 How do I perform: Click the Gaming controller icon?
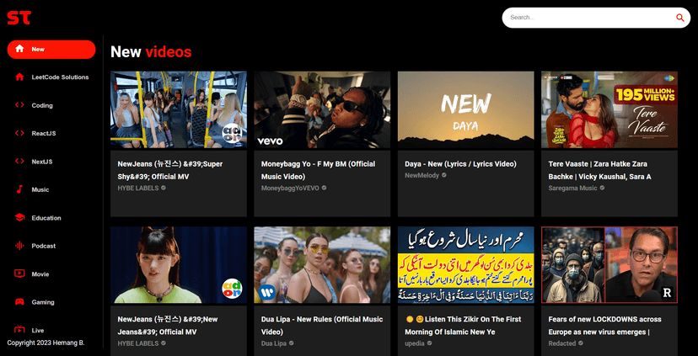coord(19,302)
